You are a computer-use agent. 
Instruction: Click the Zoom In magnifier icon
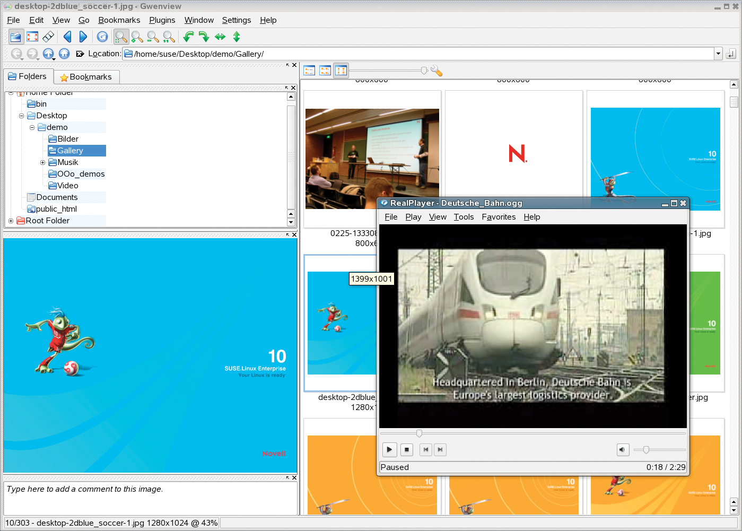(137, 37)
